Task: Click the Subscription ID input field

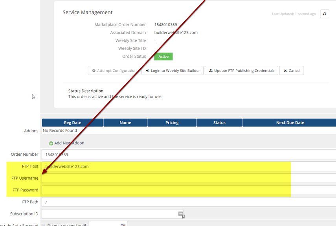Action: pyautogui.click(x=112, y=214)
